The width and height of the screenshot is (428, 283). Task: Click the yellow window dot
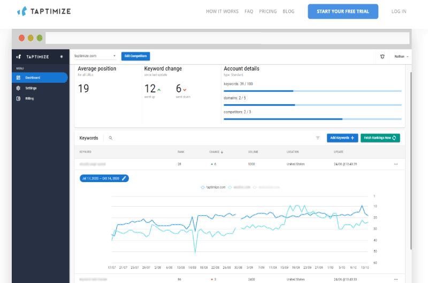point(30,38)
